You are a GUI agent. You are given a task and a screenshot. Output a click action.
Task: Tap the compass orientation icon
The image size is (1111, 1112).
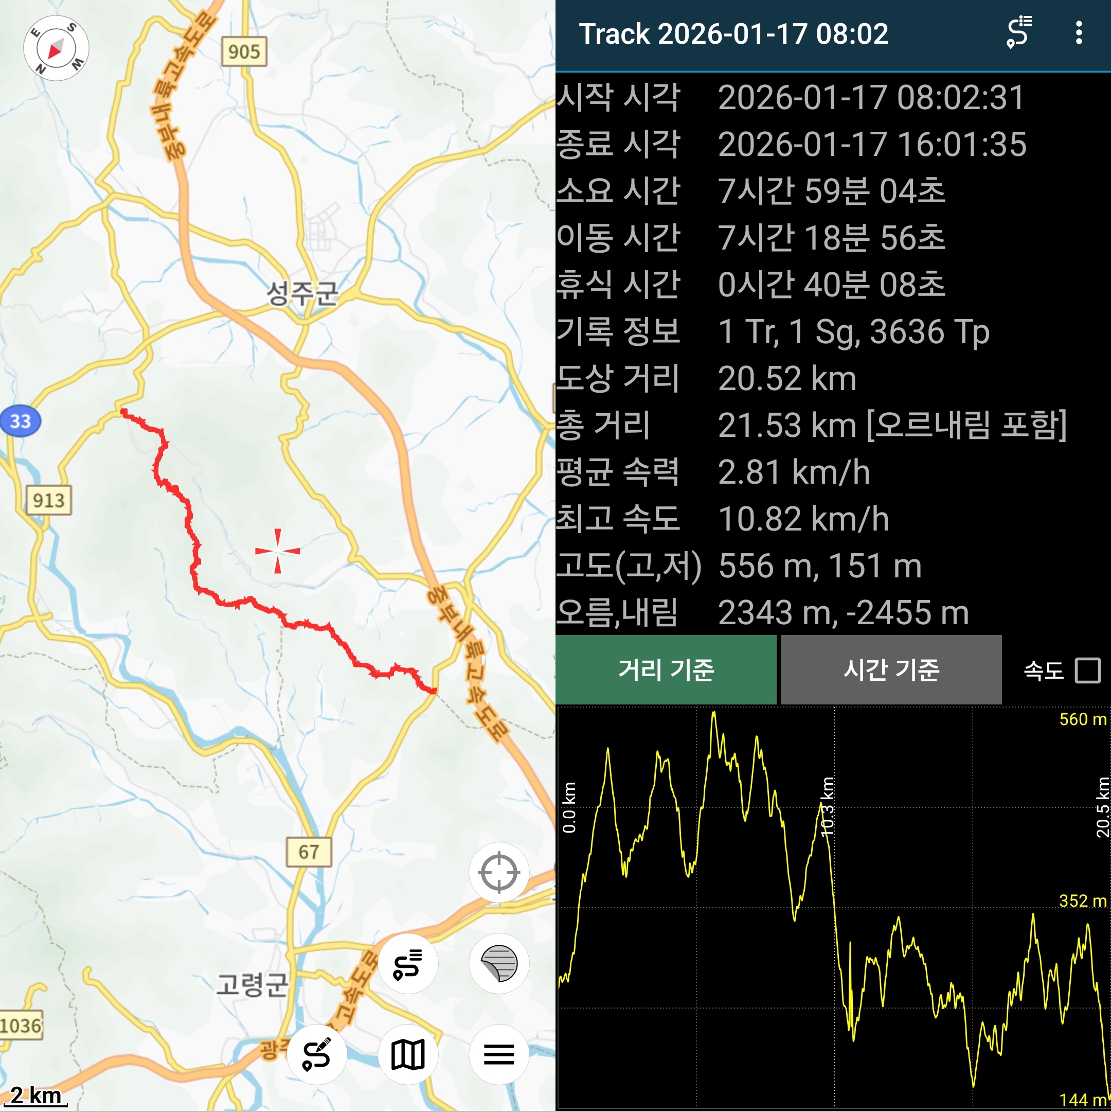tap(56, 48)
